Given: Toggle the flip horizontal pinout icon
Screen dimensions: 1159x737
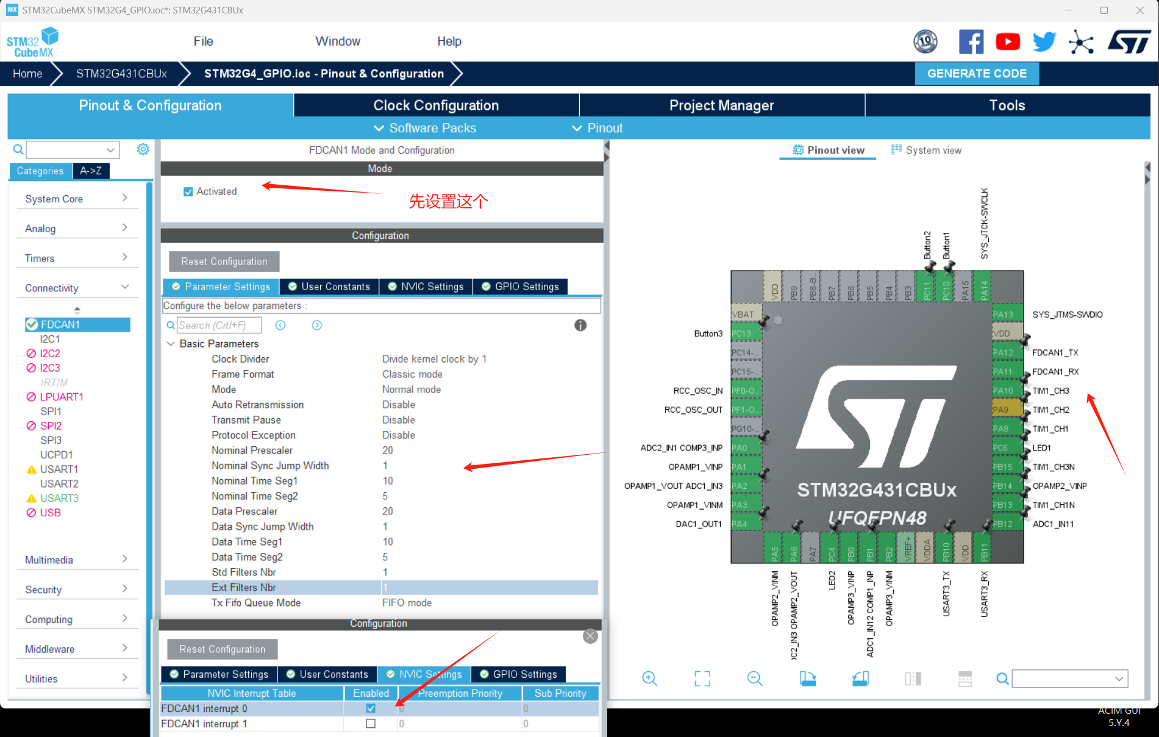Looking at the screenshot, I should 913,678.
